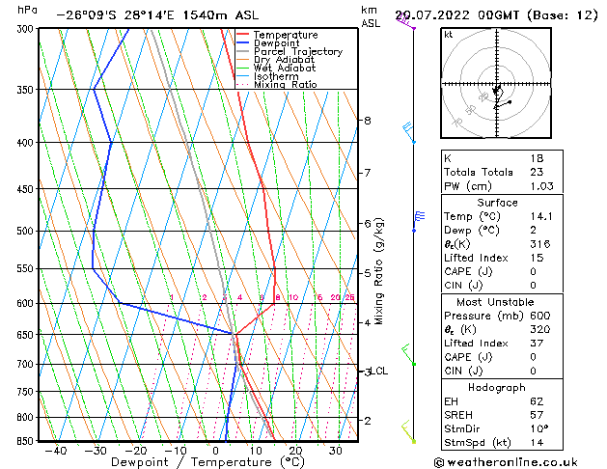Click the 'kt' label in the hodograph
The image size is (607, 469).
pos(449,35)
